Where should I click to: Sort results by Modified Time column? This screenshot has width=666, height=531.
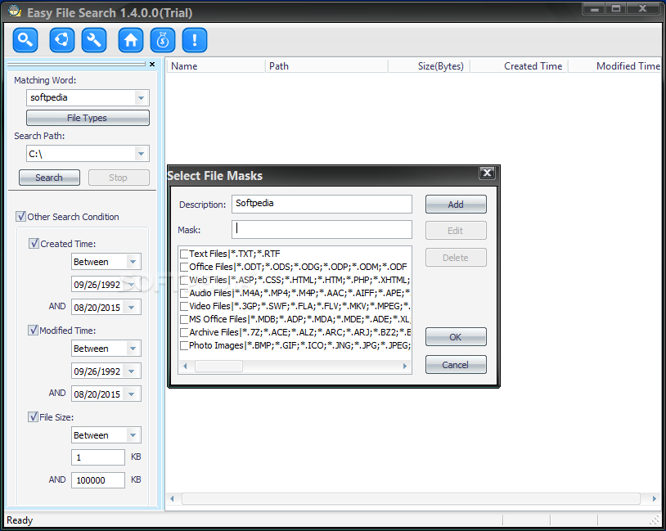click(615, 65)
